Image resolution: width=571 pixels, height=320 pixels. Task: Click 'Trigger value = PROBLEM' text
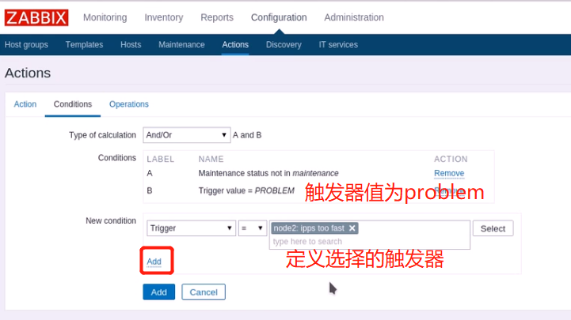click(x=246, y=190)
